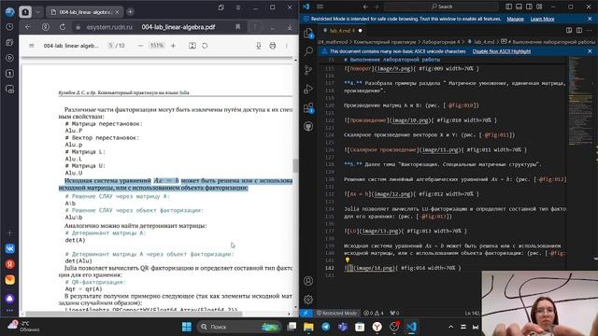Open browser downloads arrow in the address bar
Viewport: 598px width, 336px height.
(x=290, y=27)
